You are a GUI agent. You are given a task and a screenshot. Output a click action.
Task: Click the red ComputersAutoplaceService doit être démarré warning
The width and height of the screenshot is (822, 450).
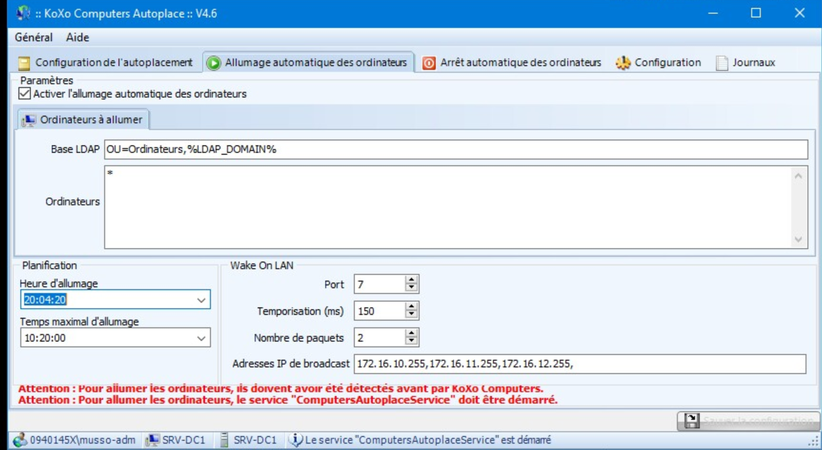(x=288, y=400)
